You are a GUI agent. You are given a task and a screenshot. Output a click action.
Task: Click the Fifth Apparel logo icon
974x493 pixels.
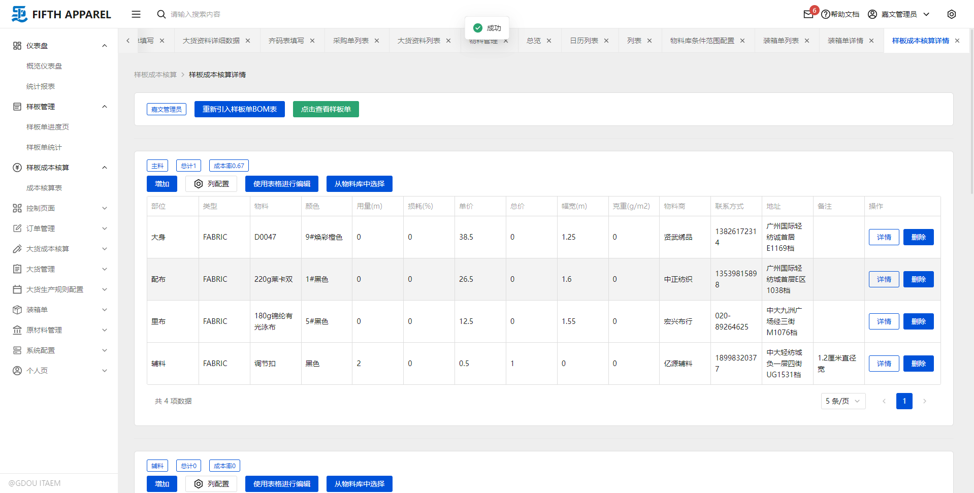pos(19,14)
